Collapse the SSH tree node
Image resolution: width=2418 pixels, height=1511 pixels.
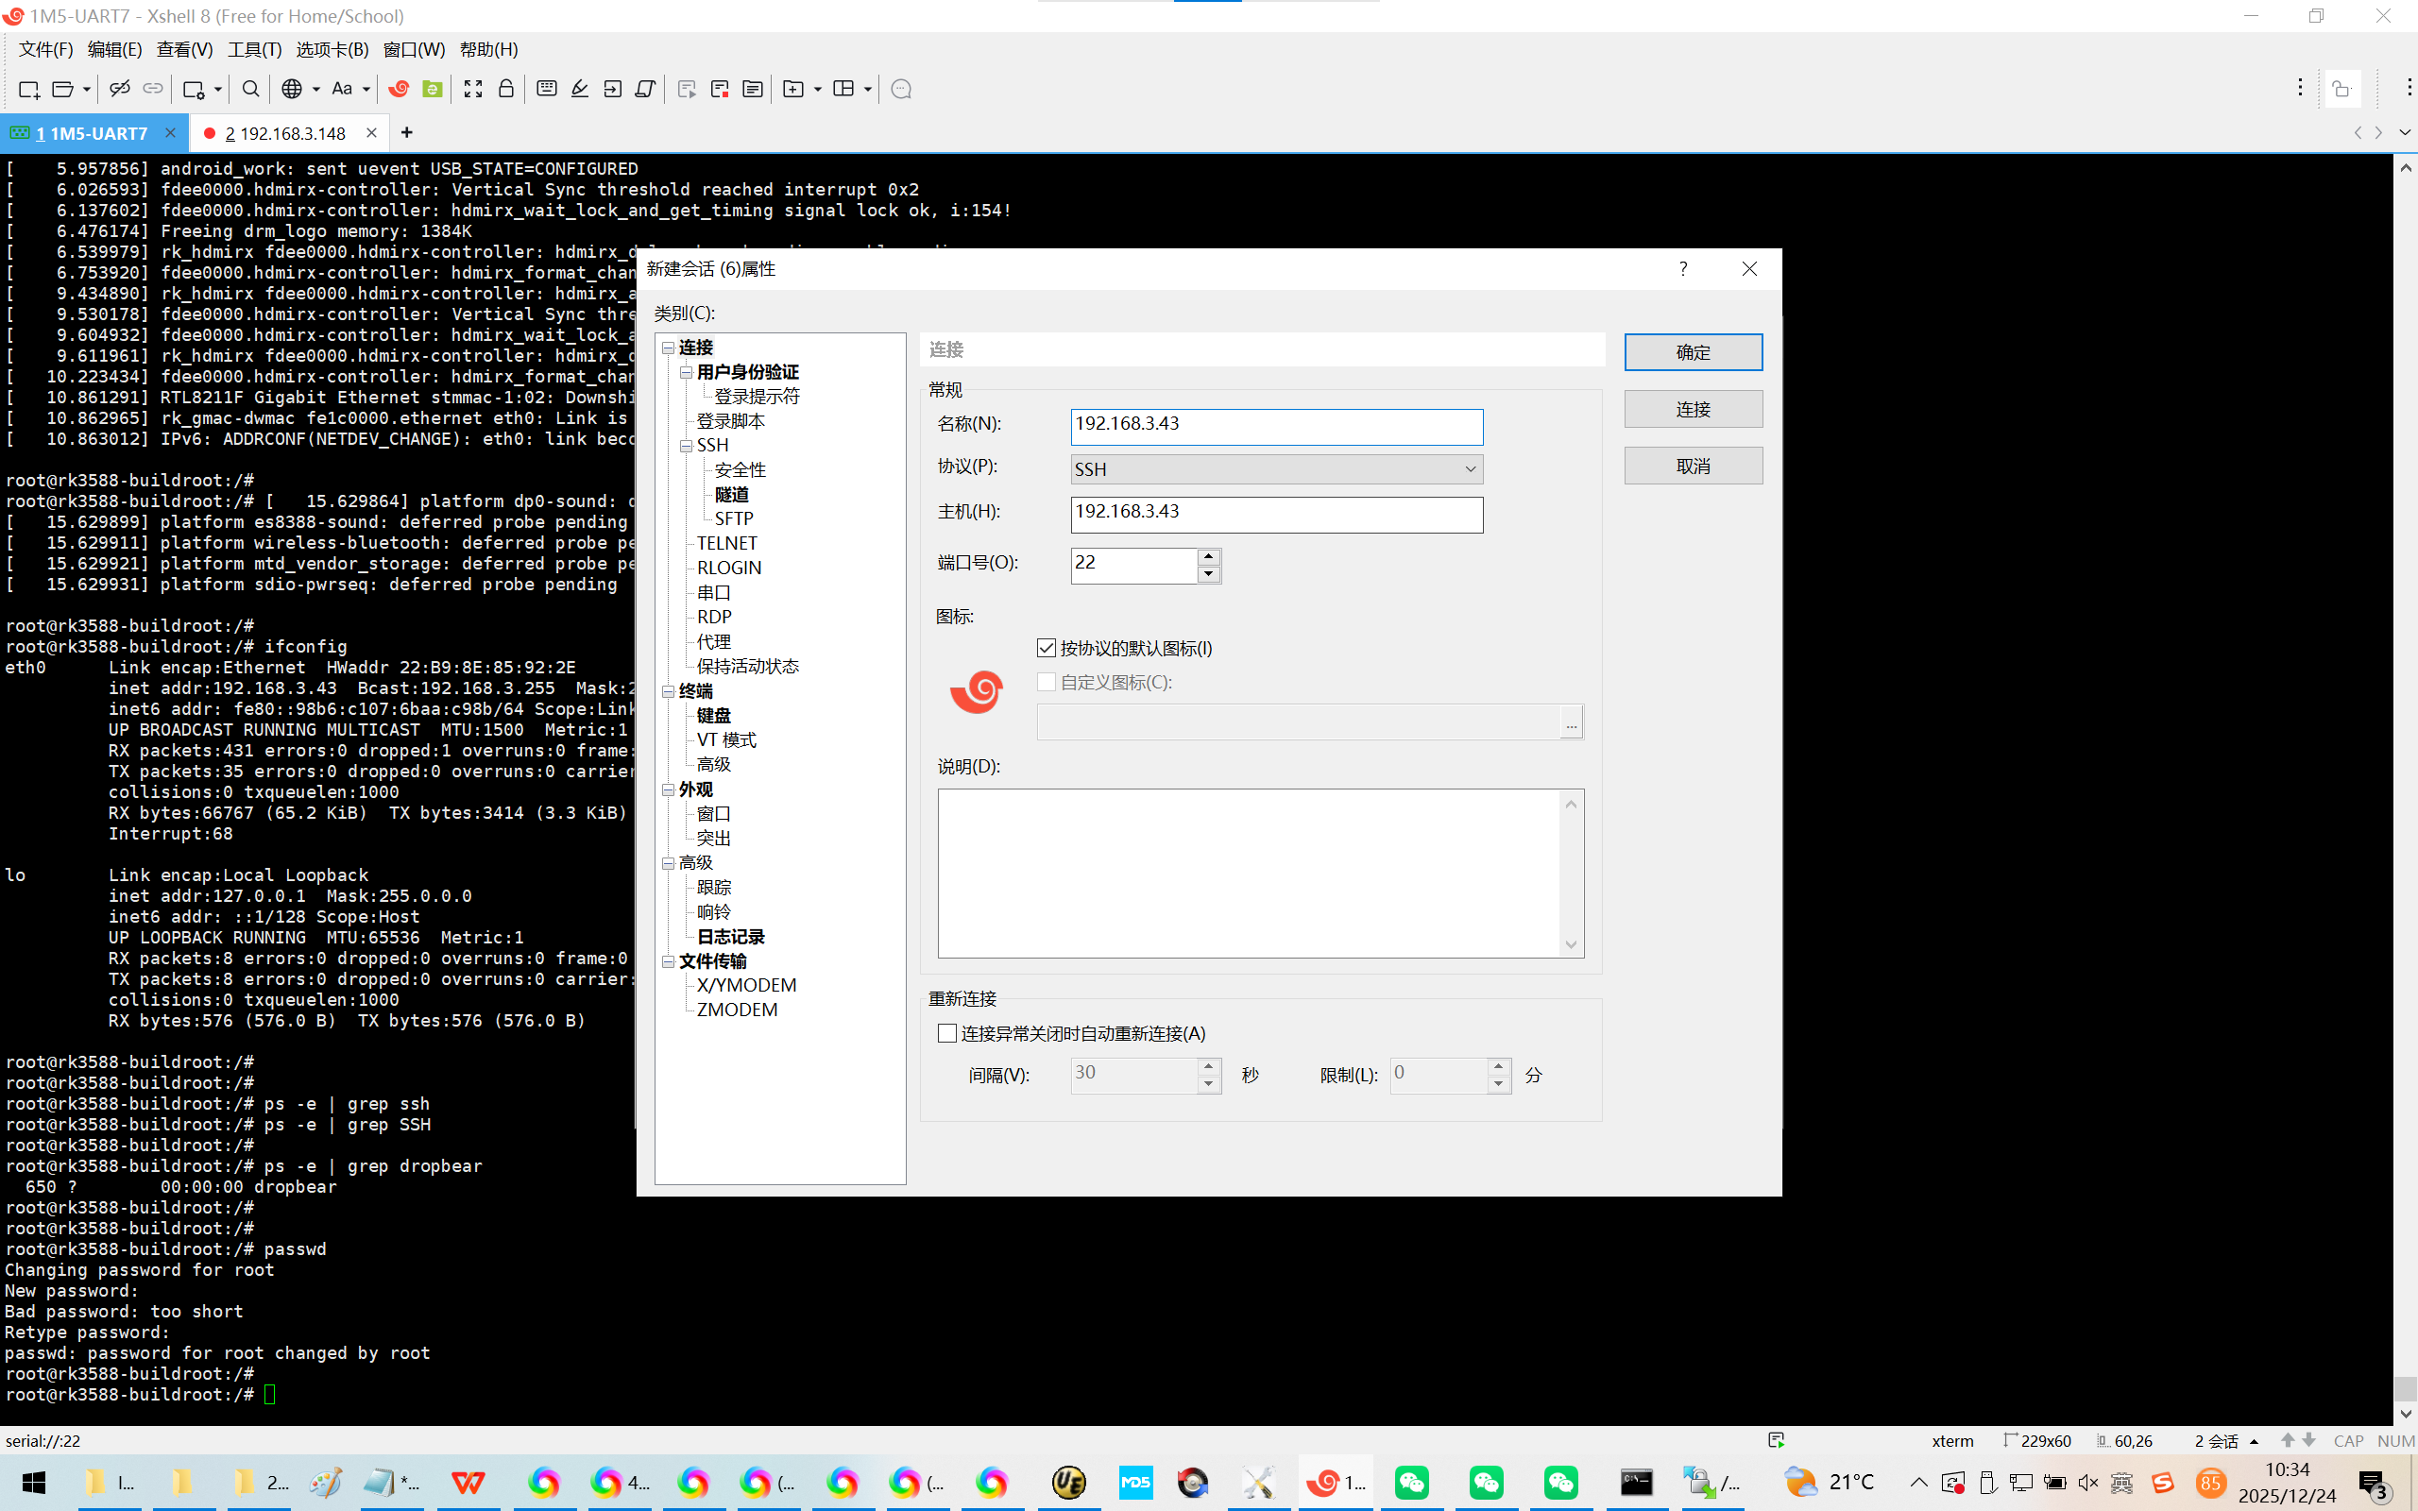click(687, 446)
